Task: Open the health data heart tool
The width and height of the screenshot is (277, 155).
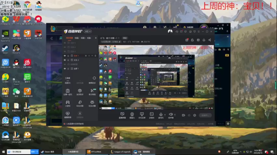Action: pyautogui.click(x=68, y=115)
